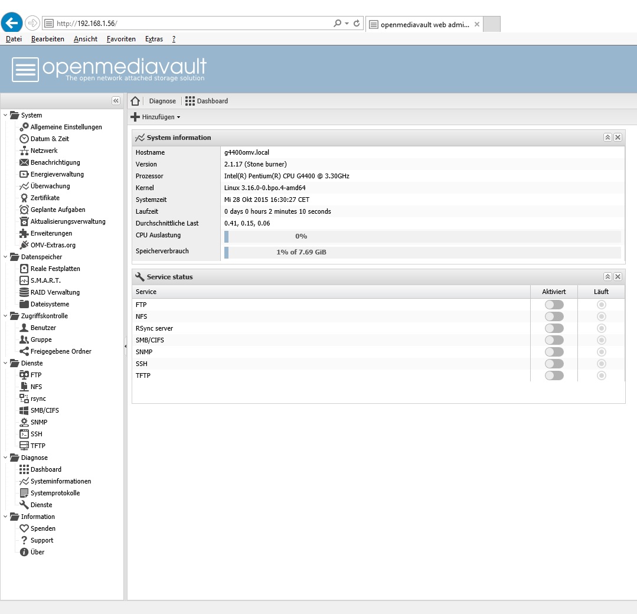
Task: Click the Home icon in breadcrumb bar
Action: click(135, 101)
